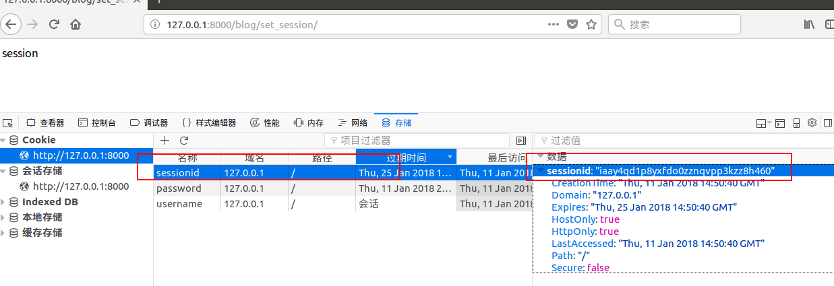
Task: Bookmark this page with the star icon
Action: [x=591, y=25]
